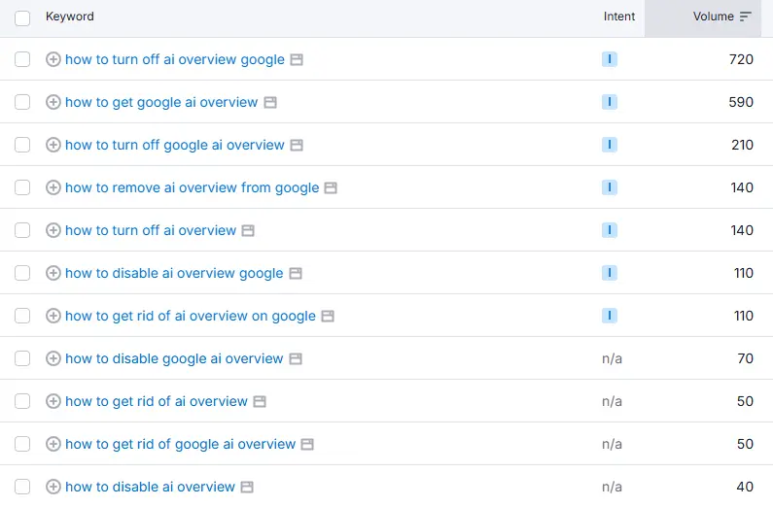Check the box for 'how to remove ai overview from google'

click(22, 187)
